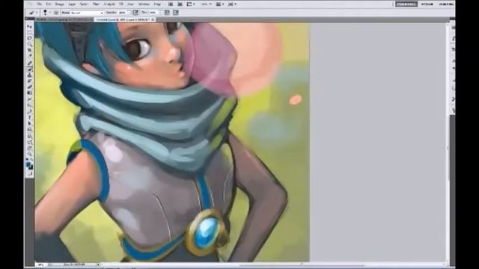Reset to default foreground and background colors

pos(28,159)
